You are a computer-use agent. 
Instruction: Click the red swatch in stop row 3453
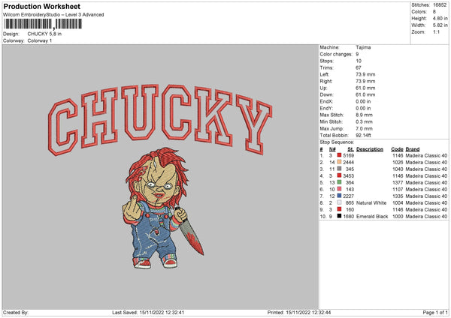pyautogui.click(x=339, y=175)
